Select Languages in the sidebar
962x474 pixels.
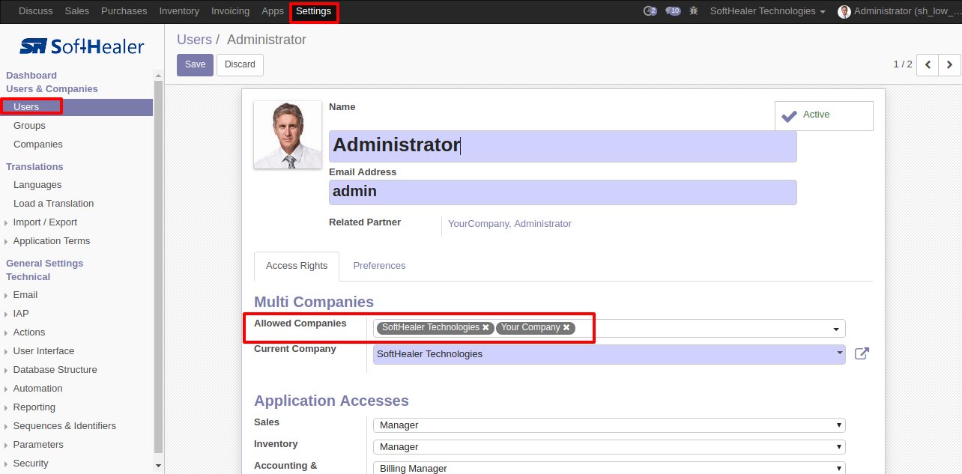37,185
